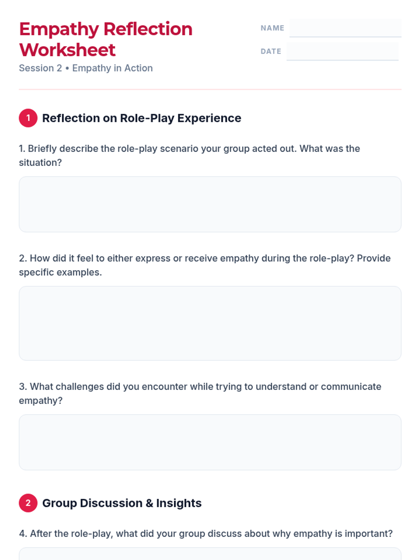Click the red number 2 section badge
Viewport: 420px width, 560px height.
28,503
